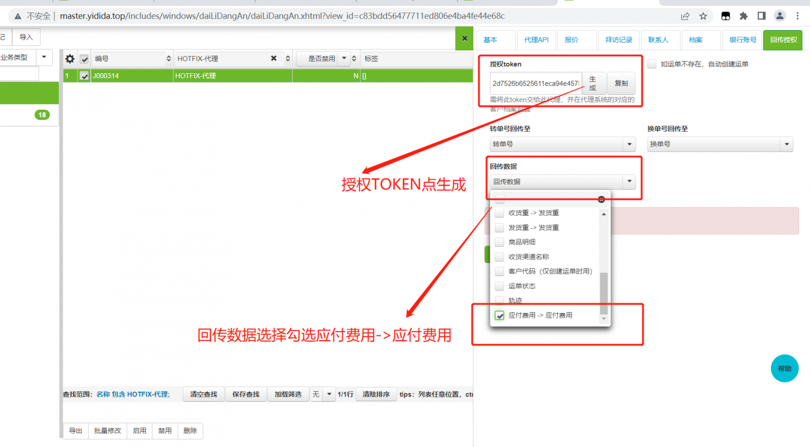The width and height of the screenshot is (810, 447).
Task: Click the not-secure warning icon
Action: click(18, 16)
